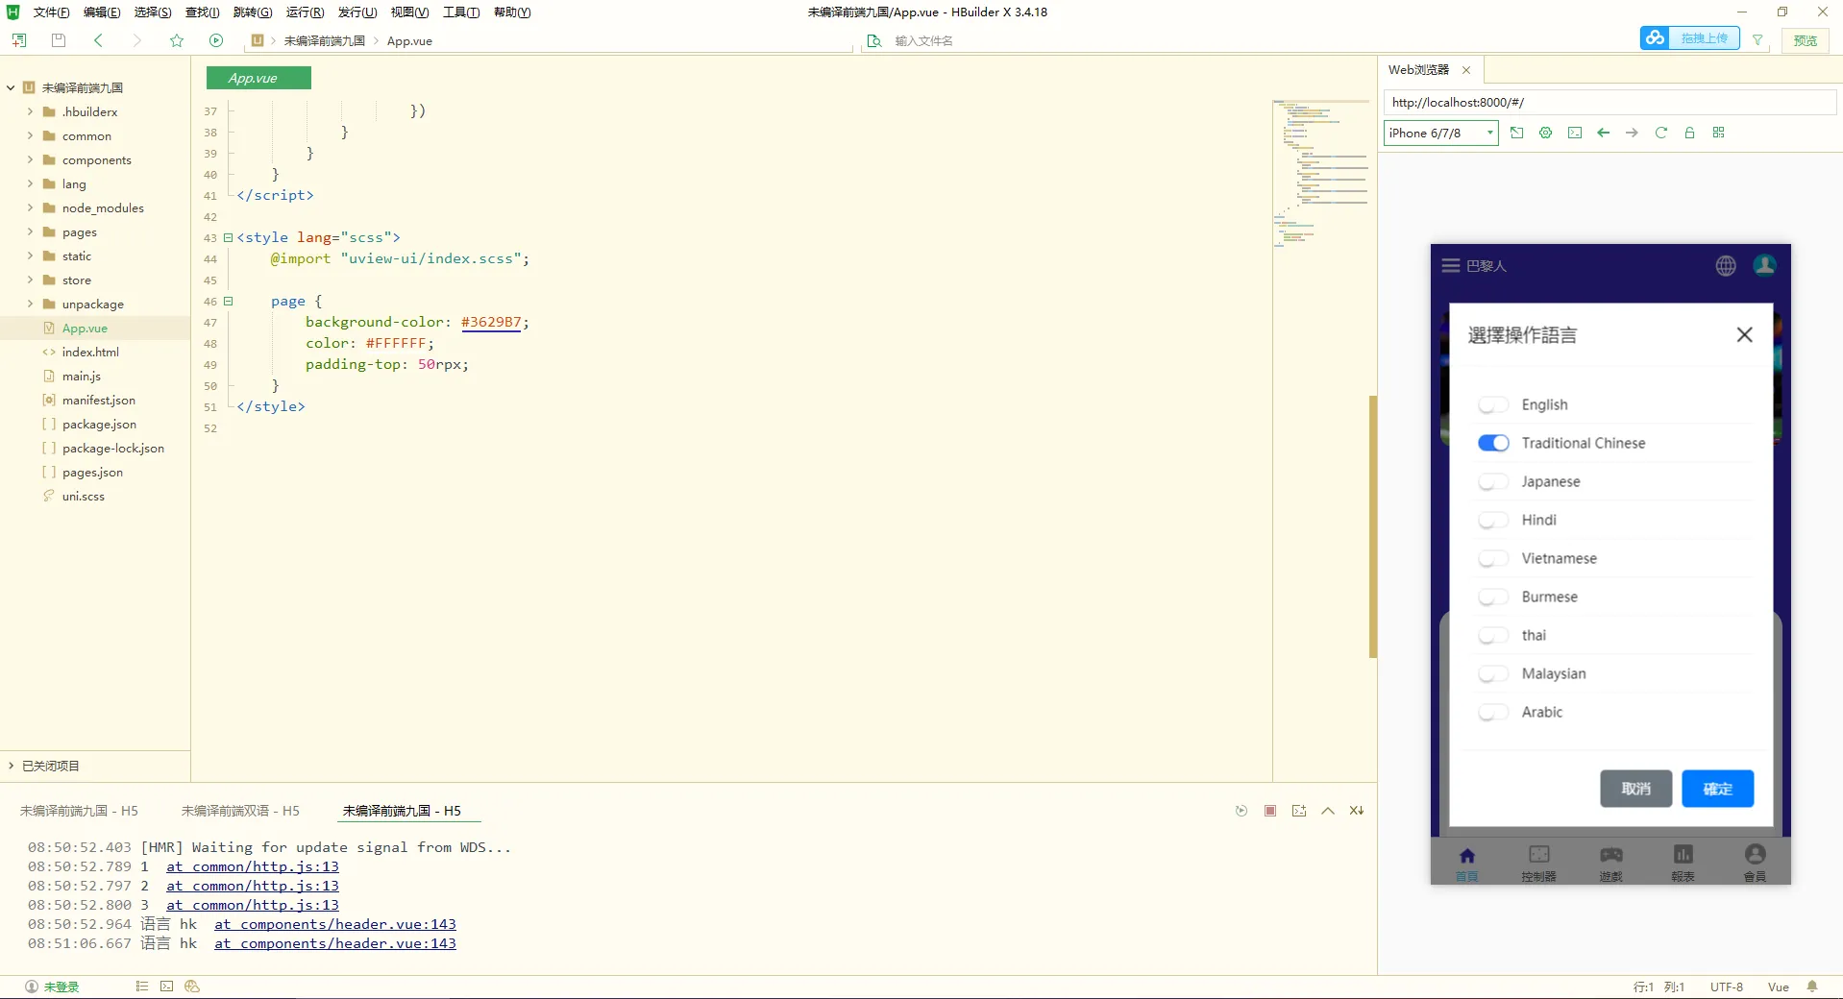Open console output in external window icon
This screenshot has width=1843, height=999.
coord(1299,811)
